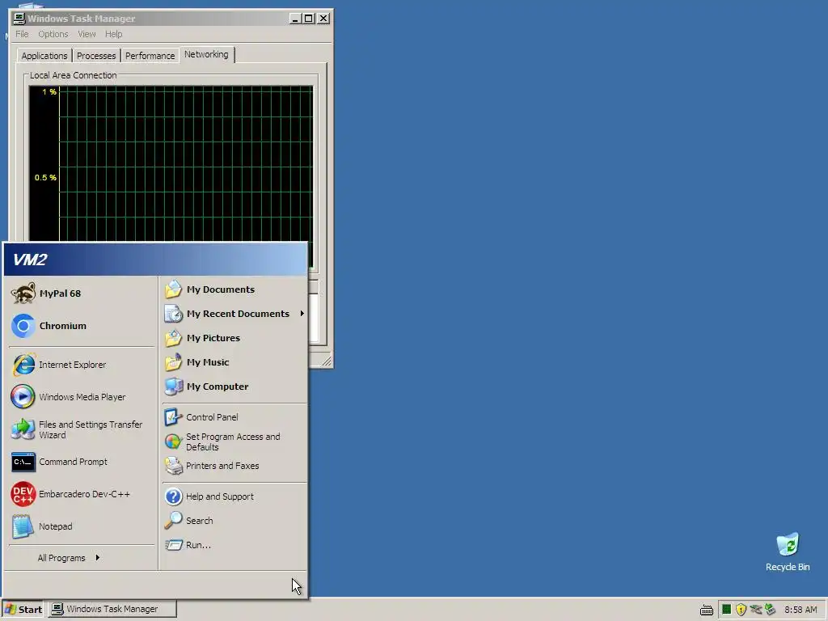Image resolution: width=828 pixels, height=621 pixels.
Task: Open My Pictures folder
Action: [x=234, y=338]
